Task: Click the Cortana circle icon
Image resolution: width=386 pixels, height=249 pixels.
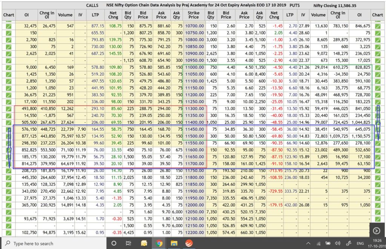Action: click(x=113, y=243)
